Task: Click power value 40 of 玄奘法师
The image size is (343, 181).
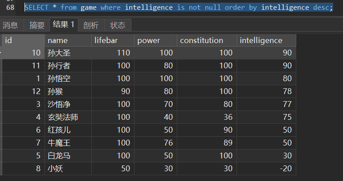Action: tap(155, 117)
